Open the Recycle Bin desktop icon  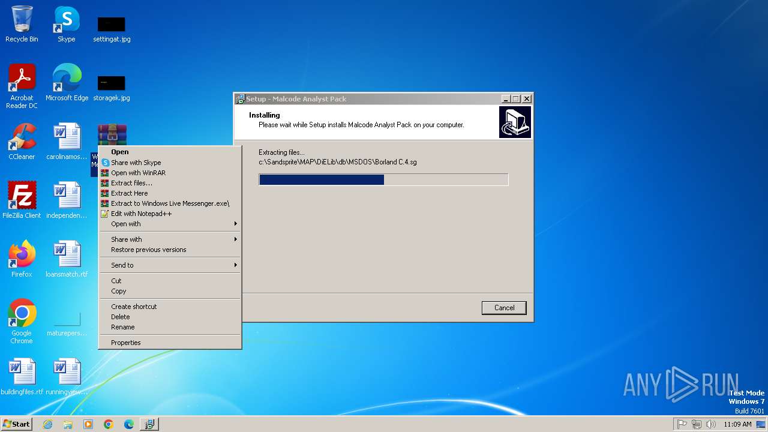[22, 24]
